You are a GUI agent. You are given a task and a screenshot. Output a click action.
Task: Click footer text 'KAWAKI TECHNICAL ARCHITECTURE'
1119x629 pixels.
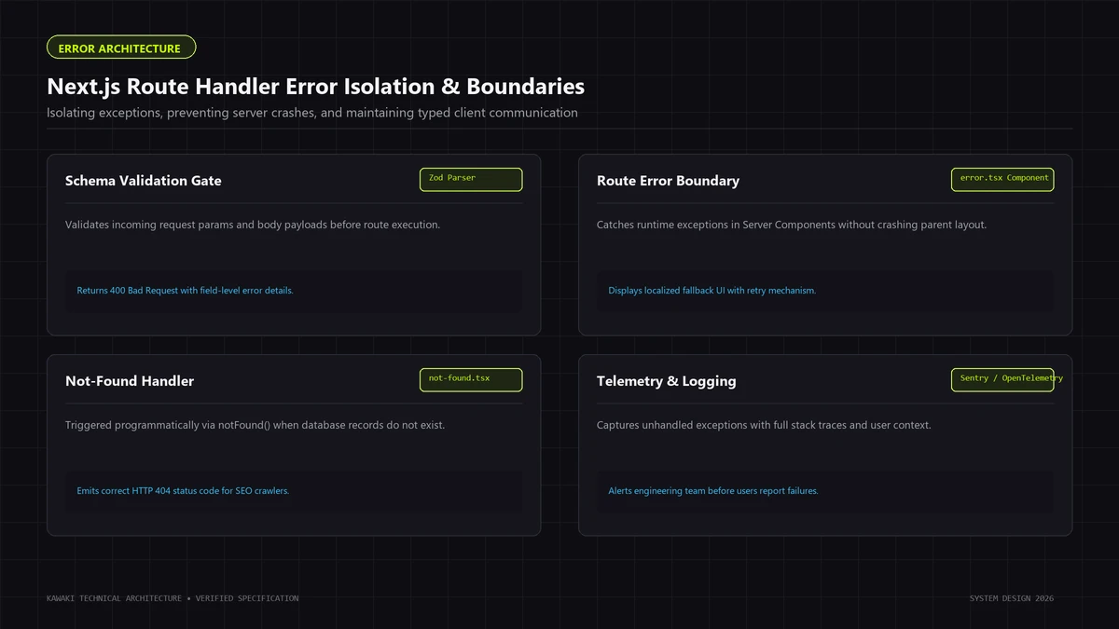pos(114,598)
